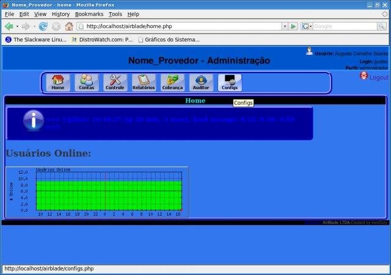Click the forward navigation arrow
The height and width of the screenshot is (275, 391).
coord(26,26)
